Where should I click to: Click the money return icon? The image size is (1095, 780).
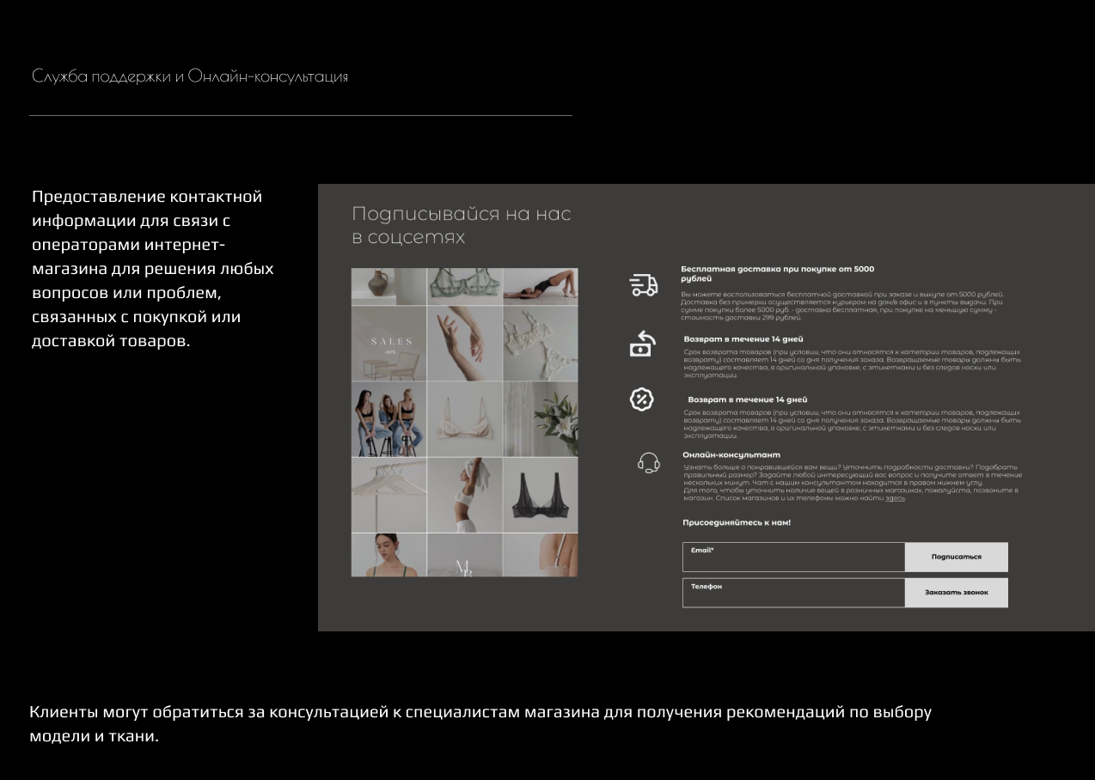[643, 344]
